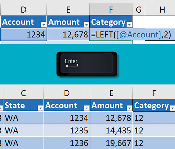This screenshot has height=149, width=175.
Task: Select column G header in top sheet
Action: (x=139, y=10)
